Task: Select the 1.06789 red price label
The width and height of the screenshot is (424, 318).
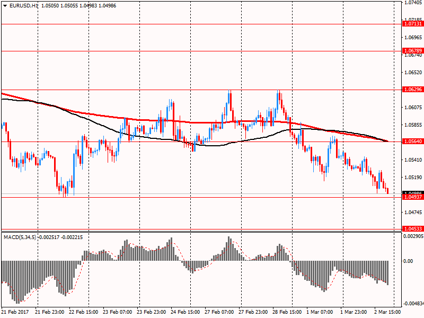Action: point(413,51)
